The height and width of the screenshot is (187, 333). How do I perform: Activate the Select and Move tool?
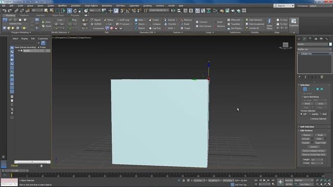click(69, 10)
